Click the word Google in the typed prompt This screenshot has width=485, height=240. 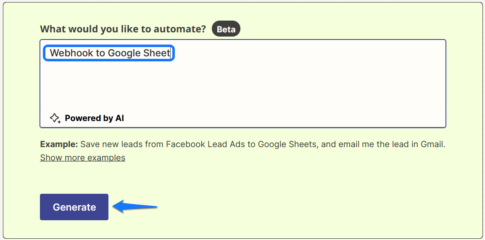(x=125, y=53)
